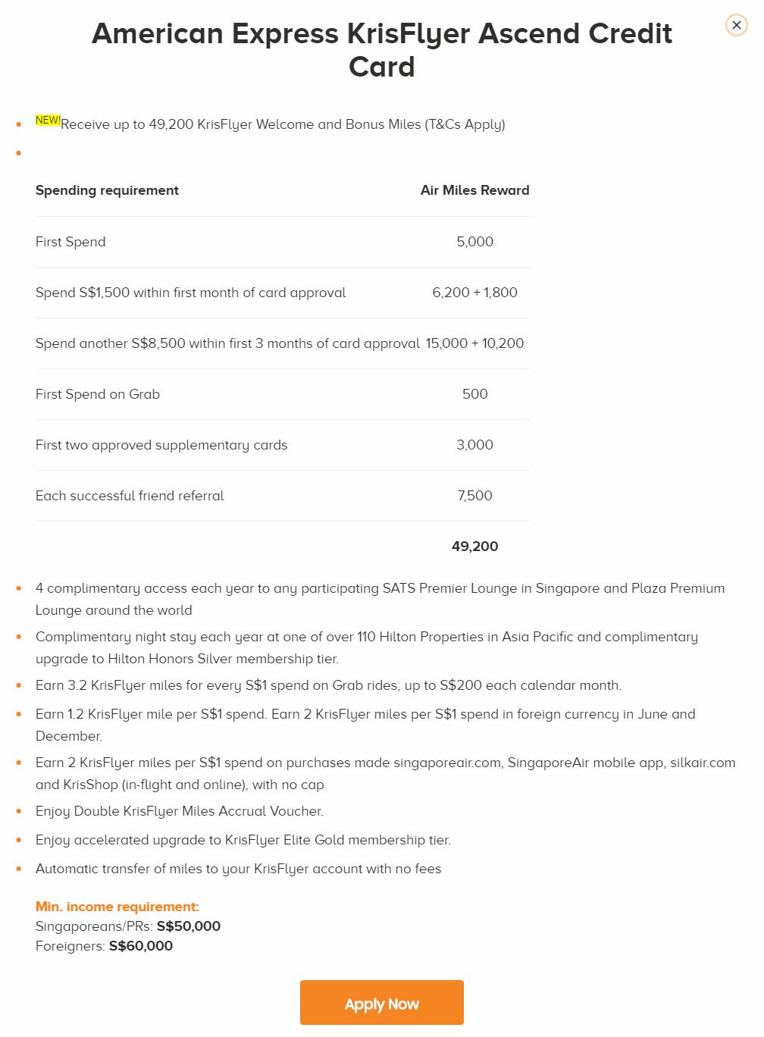This screenshot has width=764, height=1037.
Task: Close the KrisFlyer Ascend card popup
Action: pyautogui.click(x=736, y=25)
